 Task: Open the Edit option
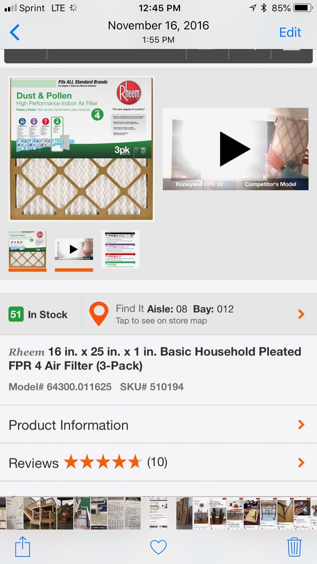[x=290, y=32]
